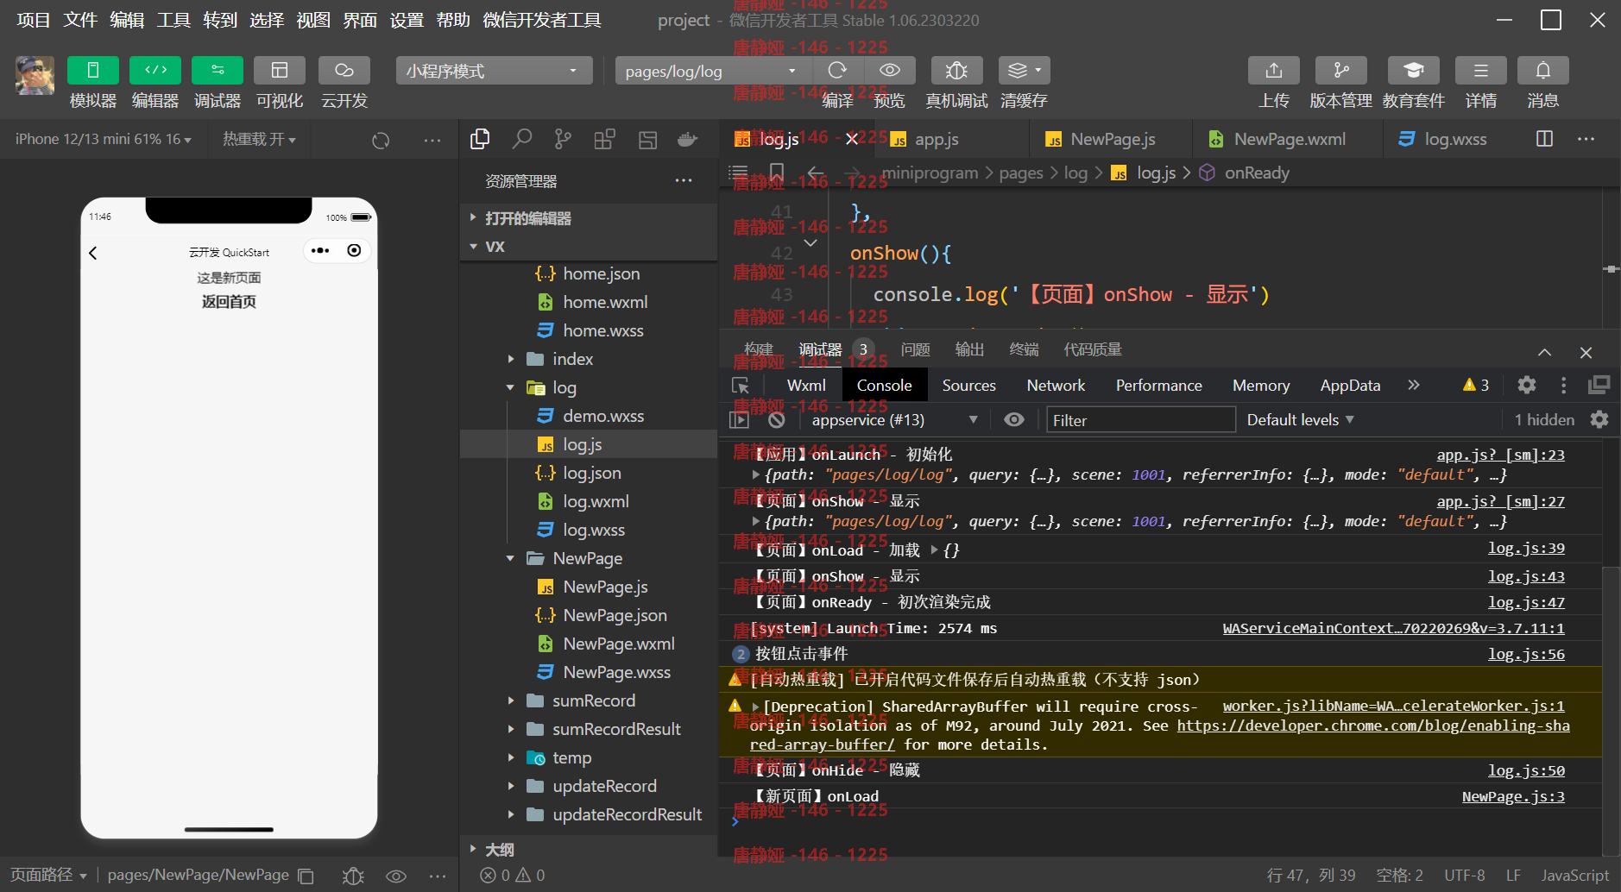Click the element inspector select icon
The width and height of the screenshot is (1621, 892).
pos(741,386)
